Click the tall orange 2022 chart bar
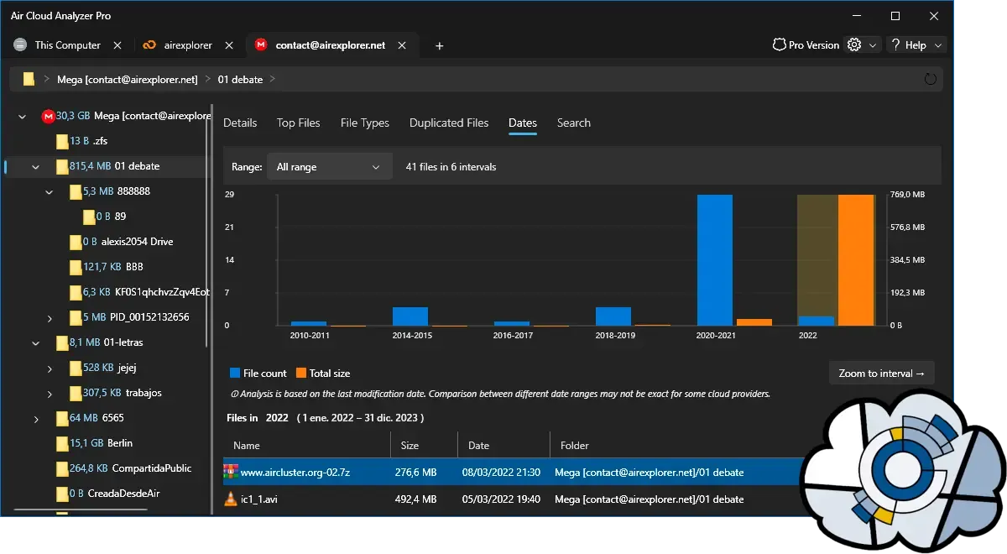The width and height of the screenshot is (1007, 554). [x=856, y=260]
